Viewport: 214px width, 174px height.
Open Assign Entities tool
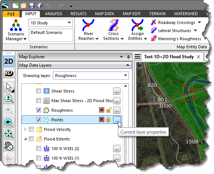tap(137, 30)
